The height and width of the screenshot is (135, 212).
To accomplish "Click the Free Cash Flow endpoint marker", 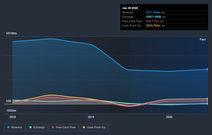I will (208, 101).
